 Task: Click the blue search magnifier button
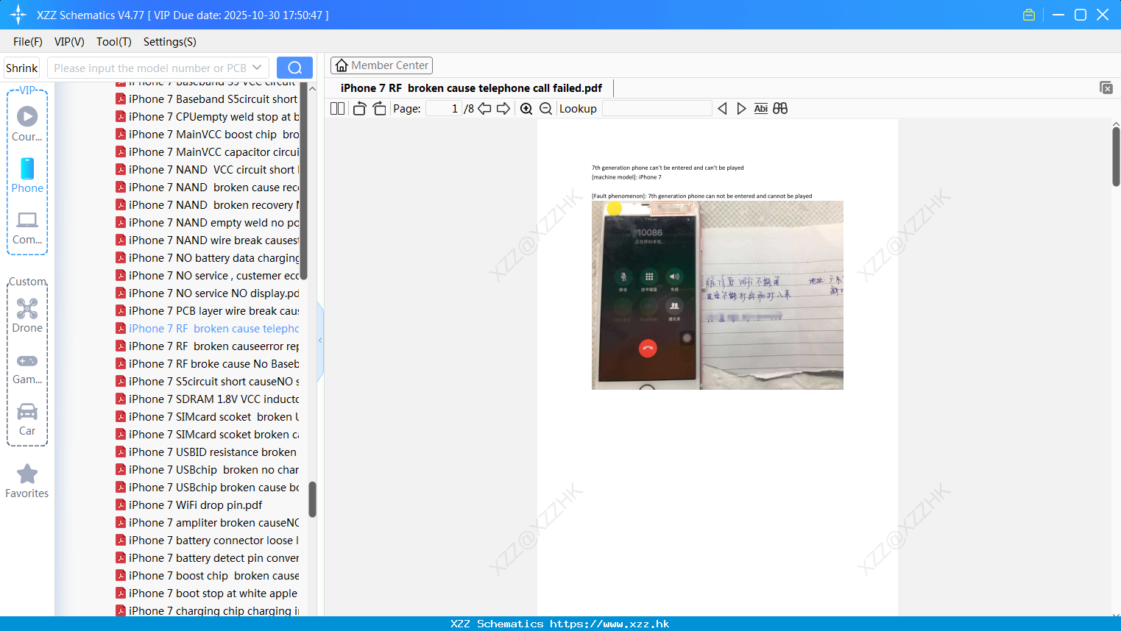(294, 68)
